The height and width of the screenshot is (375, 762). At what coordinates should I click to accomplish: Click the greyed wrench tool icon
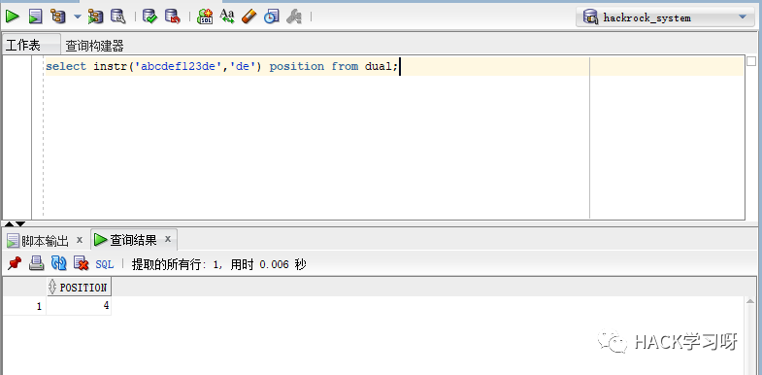(294, 17)
